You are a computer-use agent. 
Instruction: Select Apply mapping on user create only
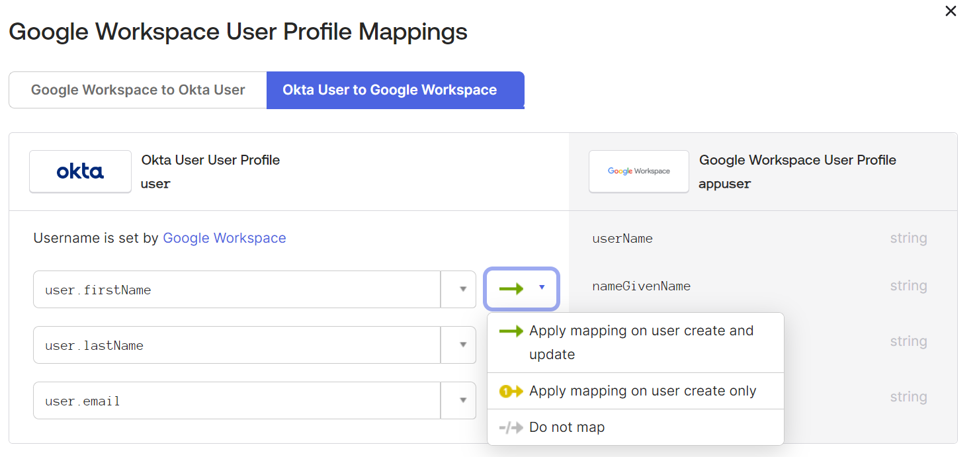tap(642, 391)
